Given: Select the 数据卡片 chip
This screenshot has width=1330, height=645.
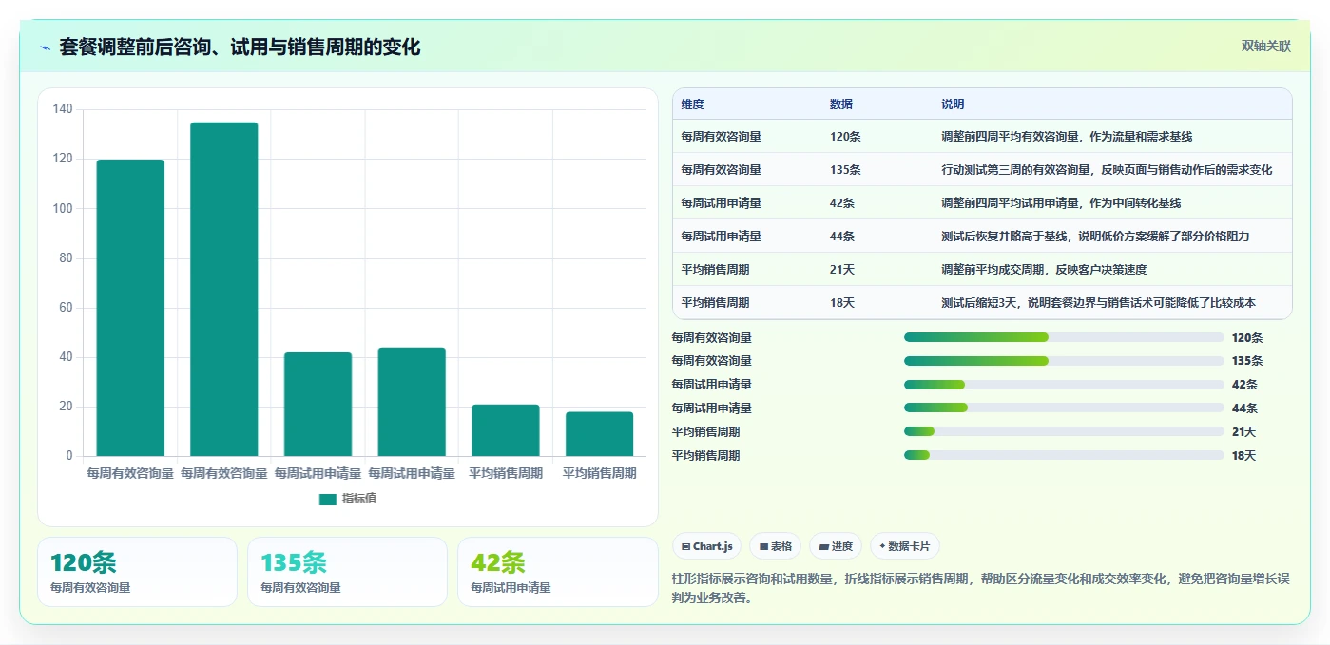Looking at the screenshot, I should click(x=905, y=546).
